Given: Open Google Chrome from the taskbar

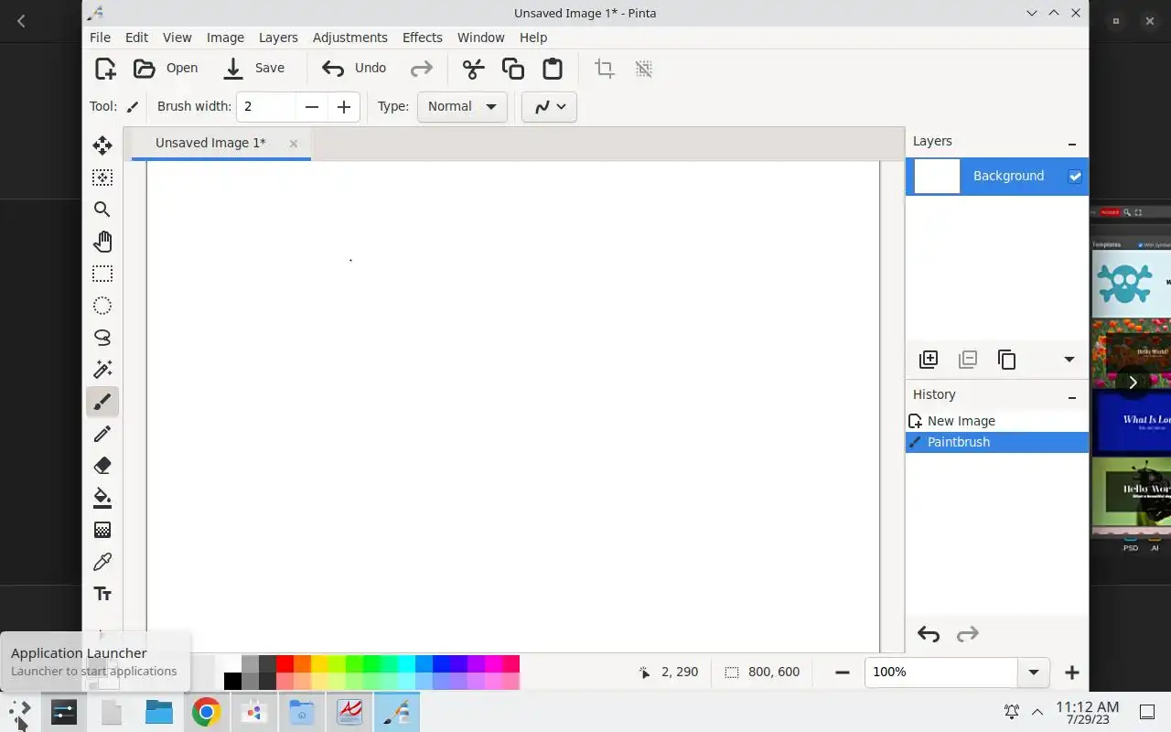Looking at the screenshot, I should point(206,712).
